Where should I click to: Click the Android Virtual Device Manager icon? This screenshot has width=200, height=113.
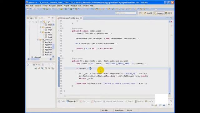(x=47, y=9)
